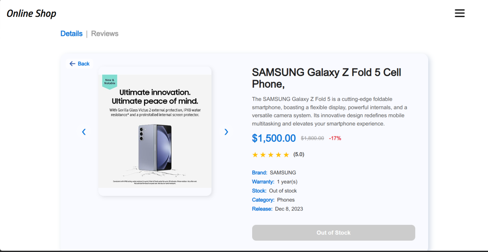Open the Reviews tab
The image size is (488, 252).
[105, 34]
